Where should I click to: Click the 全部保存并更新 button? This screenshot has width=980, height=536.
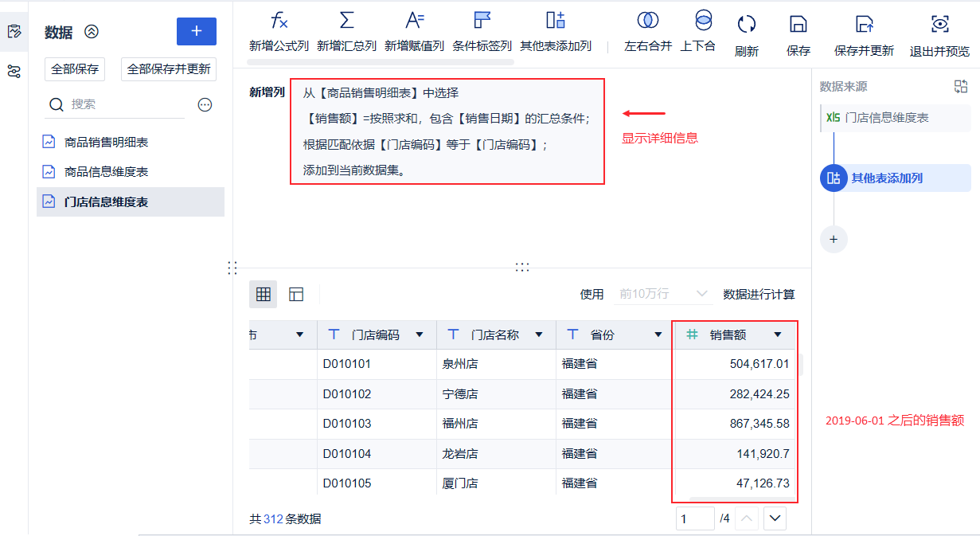click(168, 69)
